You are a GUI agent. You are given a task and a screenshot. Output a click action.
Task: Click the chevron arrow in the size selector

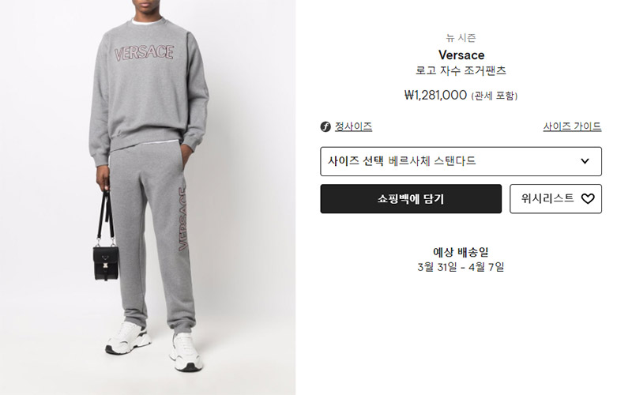point(585,161)
